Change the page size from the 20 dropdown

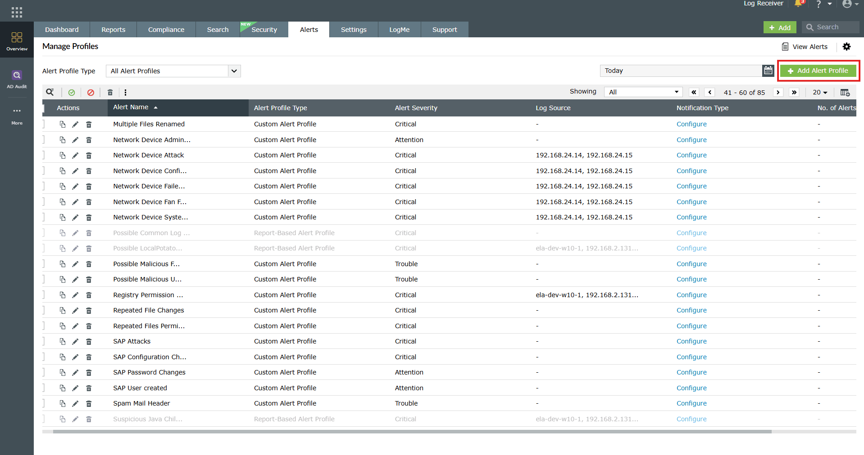[819, 92]
